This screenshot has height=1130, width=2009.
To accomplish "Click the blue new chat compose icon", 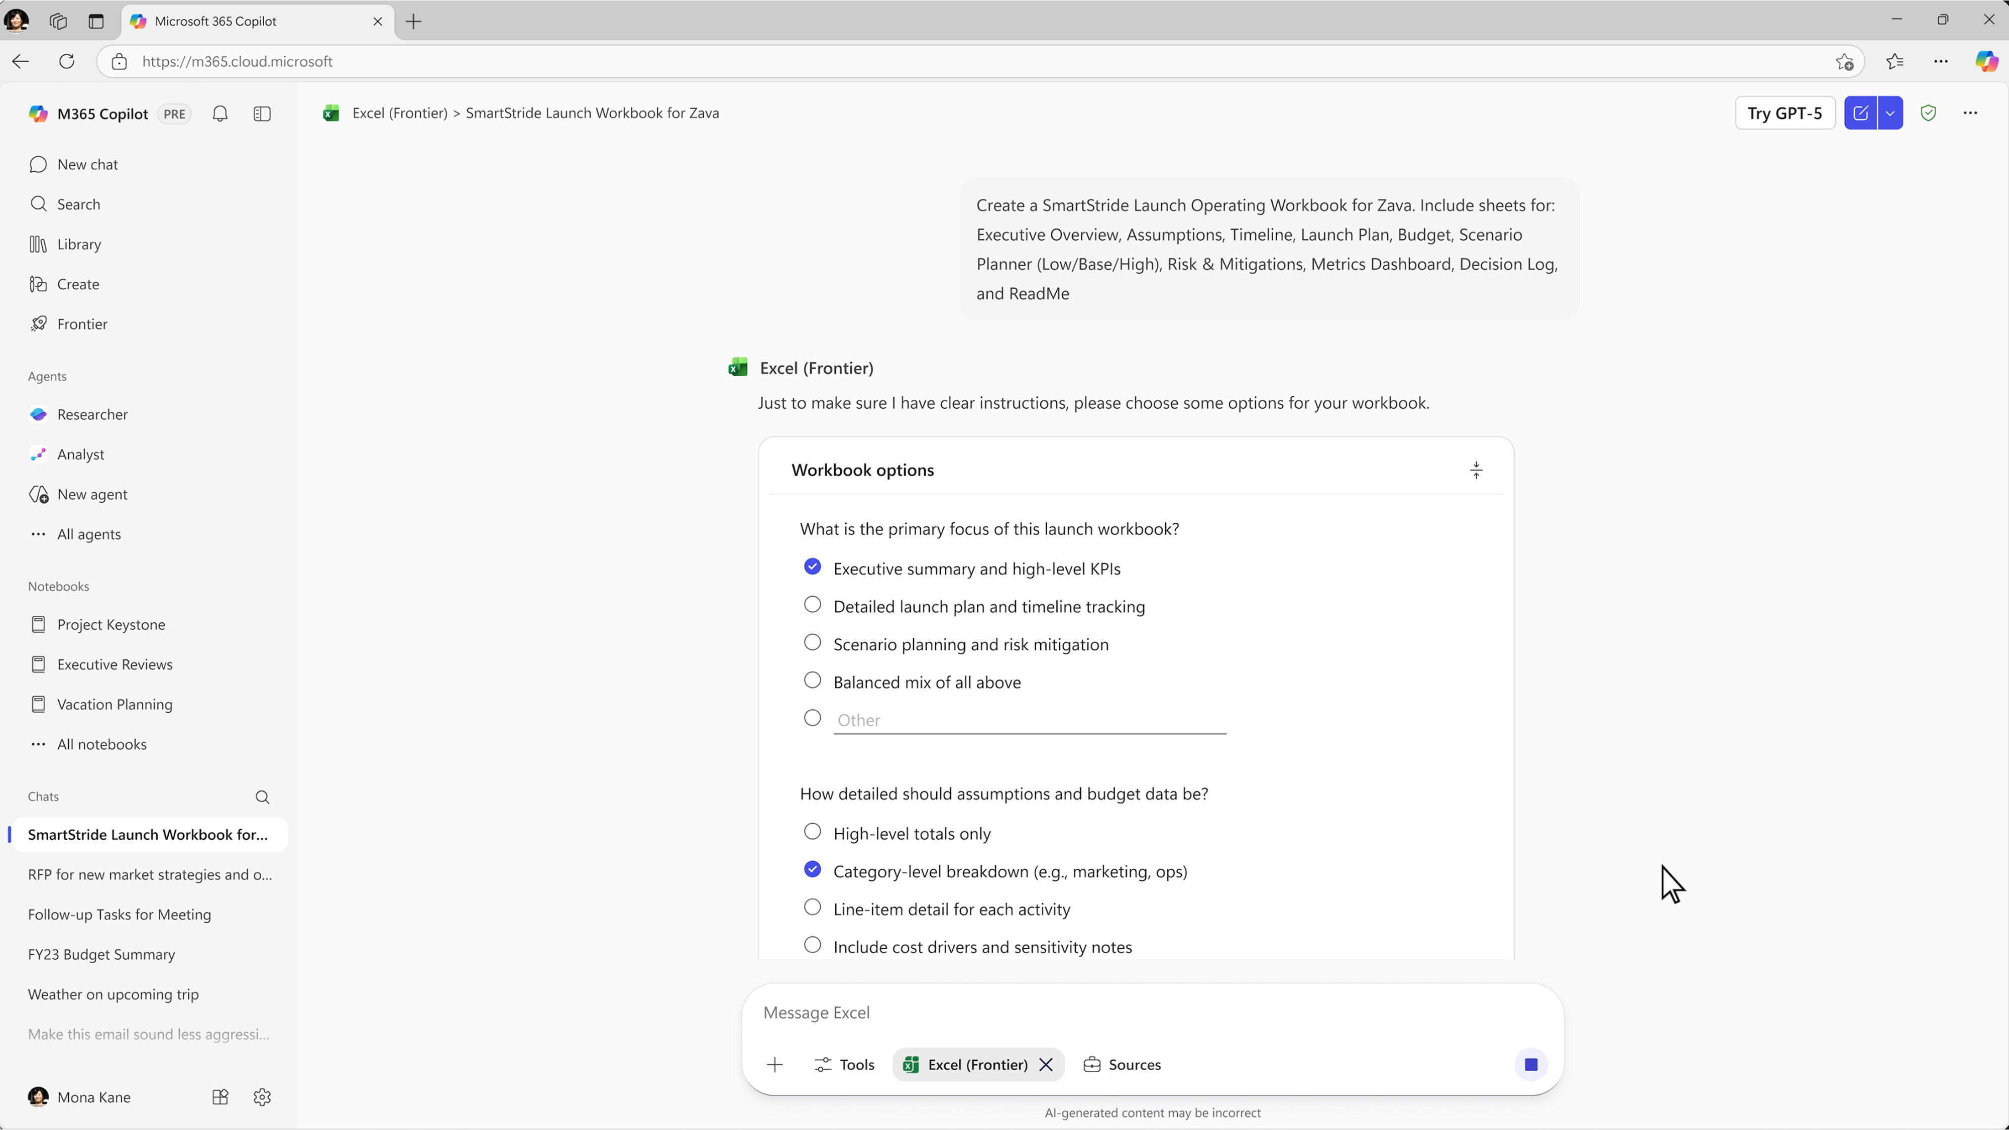I will (1860, 113).
